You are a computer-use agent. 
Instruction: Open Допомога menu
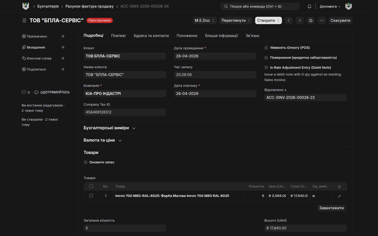point(330,6)
